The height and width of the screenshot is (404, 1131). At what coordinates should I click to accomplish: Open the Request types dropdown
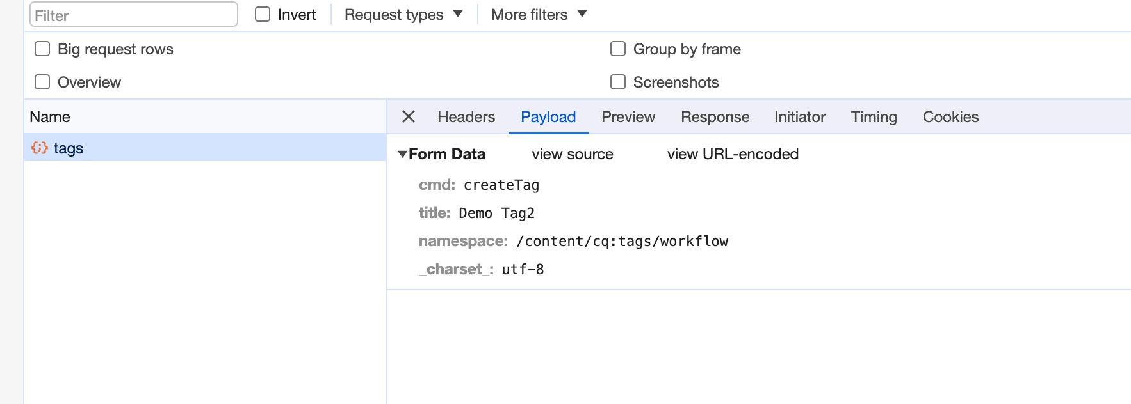(403, 14)
